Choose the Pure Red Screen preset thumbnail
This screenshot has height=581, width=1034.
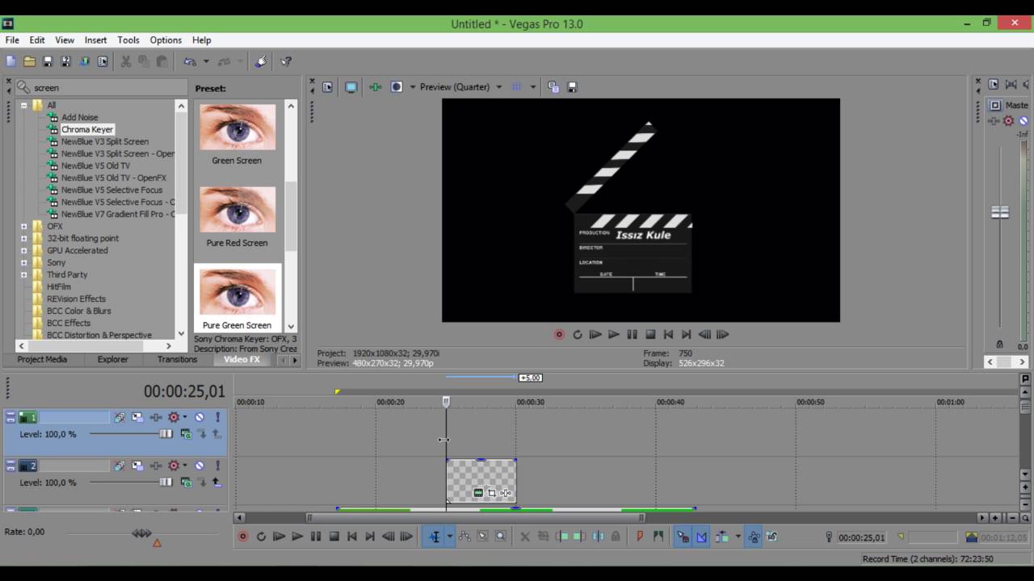pyautogui.click(x=237, y=209)
